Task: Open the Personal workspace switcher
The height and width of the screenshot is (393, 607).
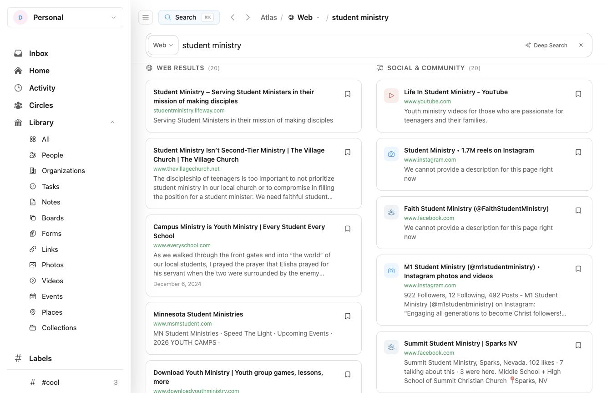Action: click(x=65, y=17)
